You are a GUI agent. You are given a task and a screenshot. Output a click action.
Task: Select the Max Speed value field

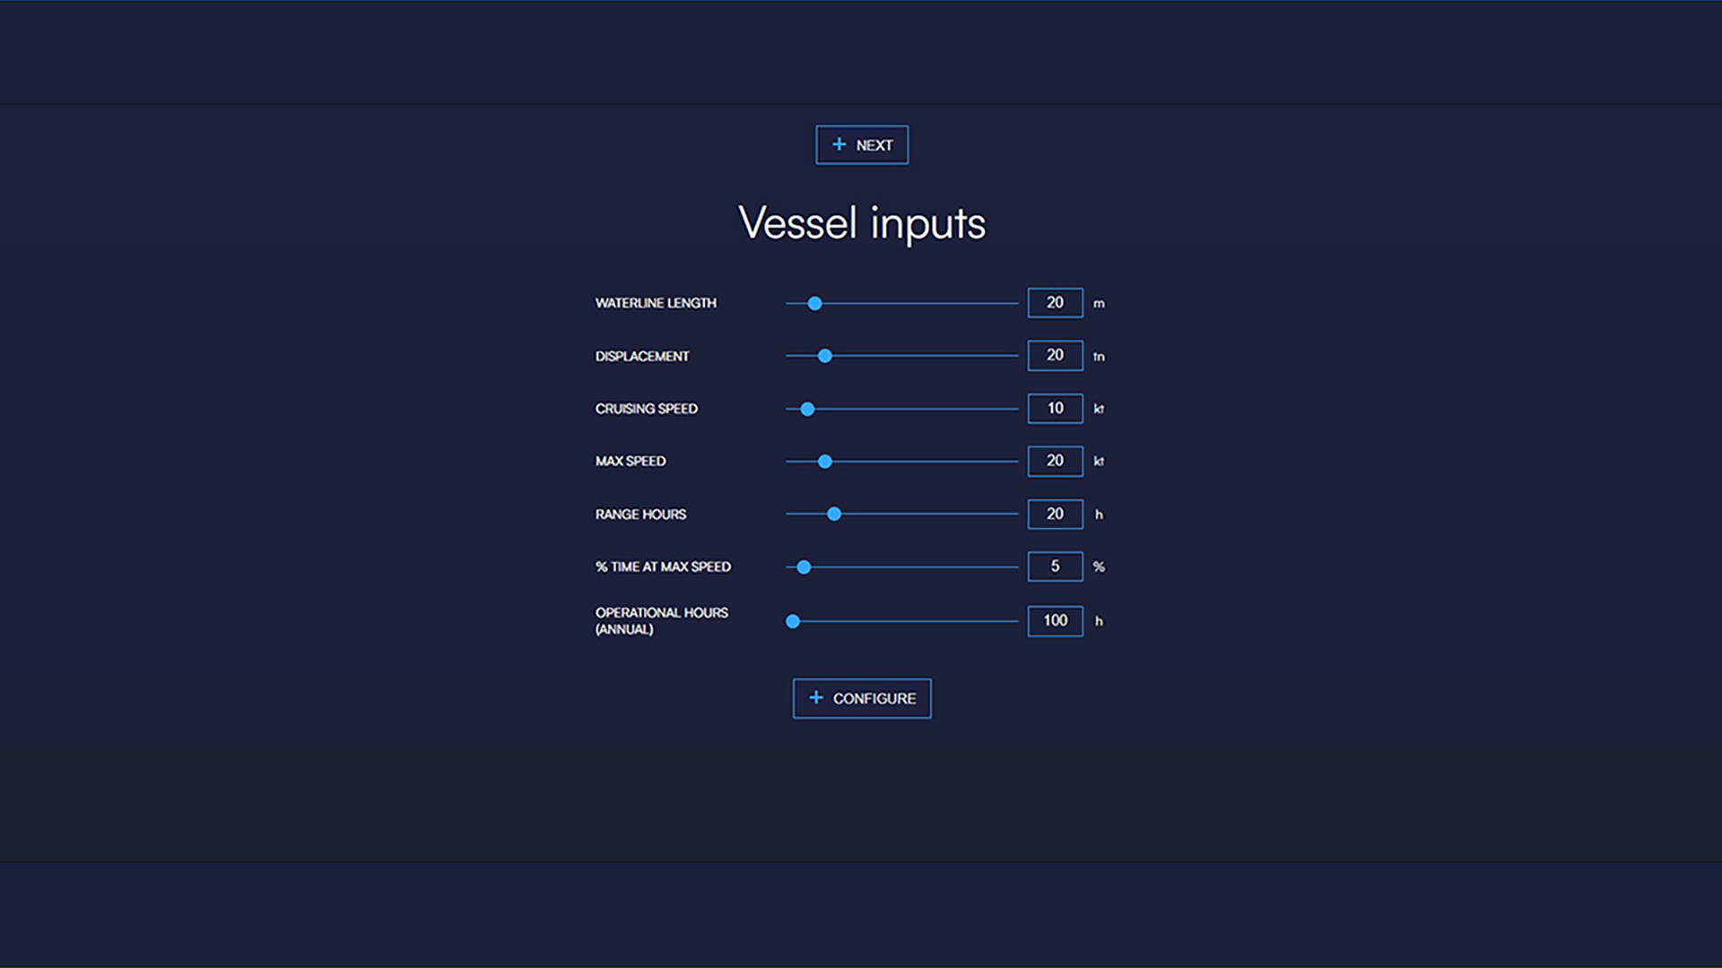tap(1055, 461)
